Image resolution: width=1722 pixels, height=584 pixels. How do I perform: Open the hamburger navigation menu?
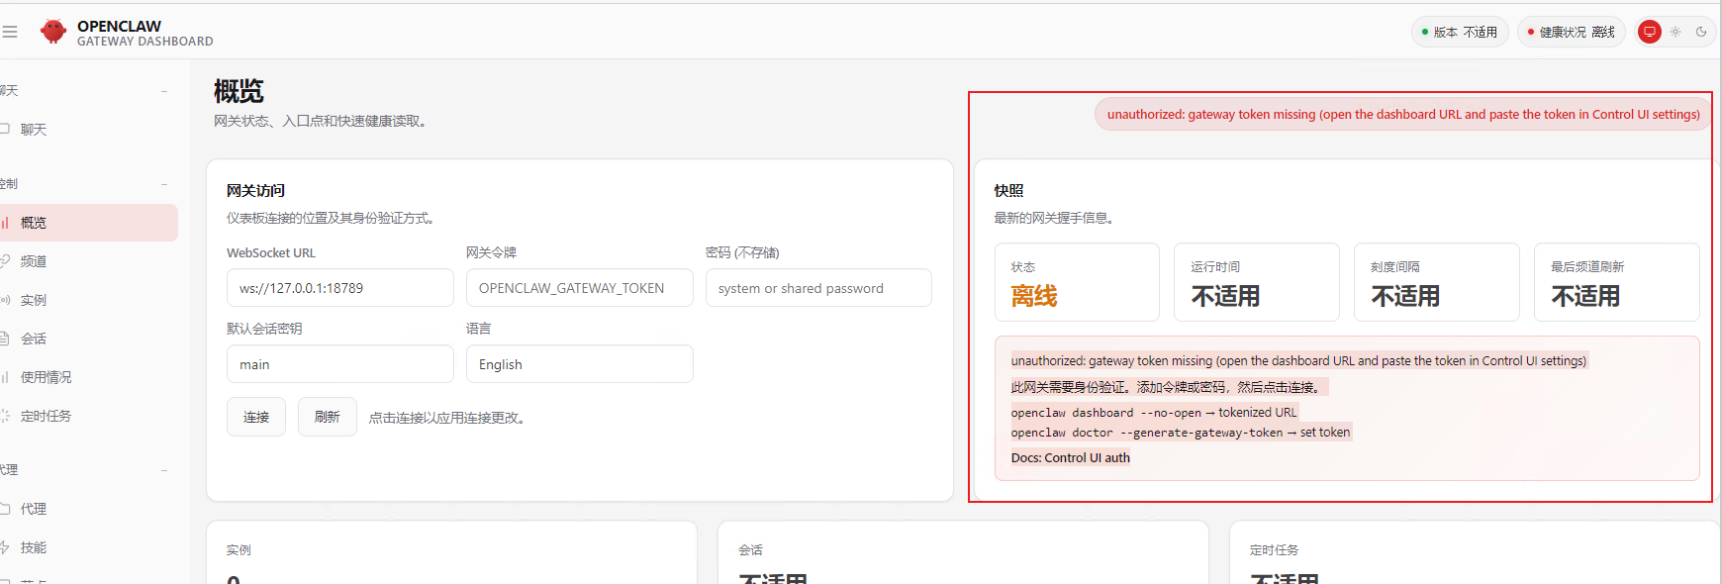click(x=9, y=32)
